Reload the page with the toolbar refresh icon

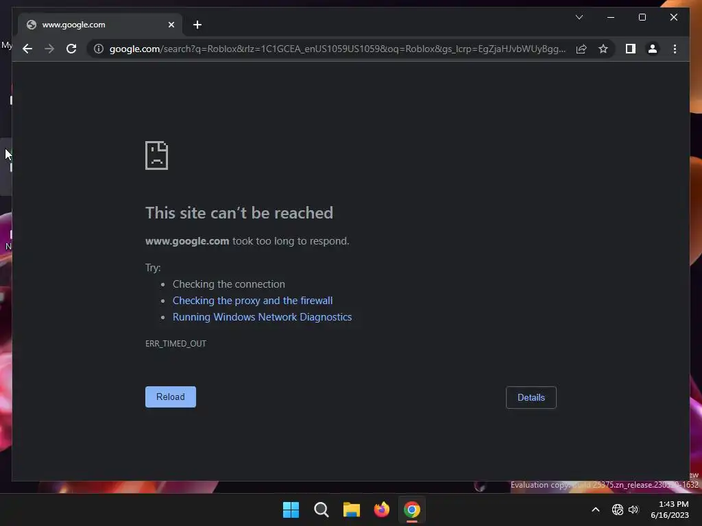71,49
